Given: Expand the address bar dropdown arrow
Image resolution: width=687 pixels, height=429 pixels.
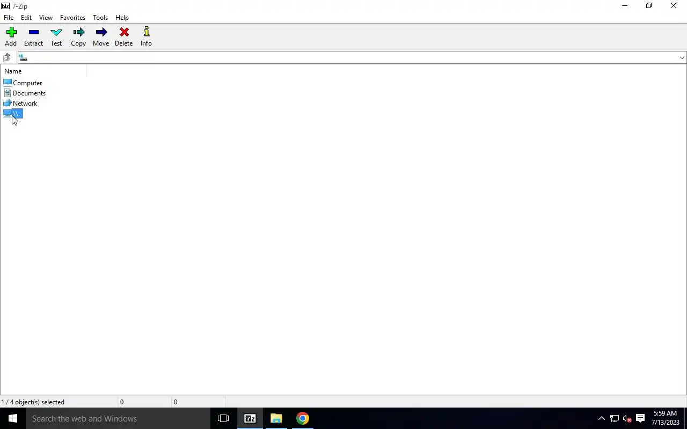Looking at the screenshot, I should tap(682, 58).
